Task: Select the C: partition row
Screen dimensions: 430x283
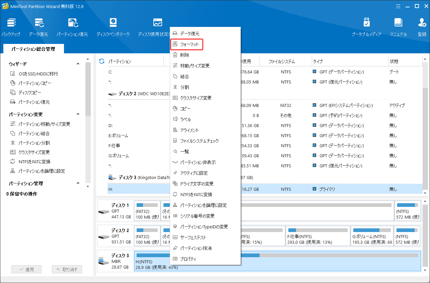Action: click(265, 72)
